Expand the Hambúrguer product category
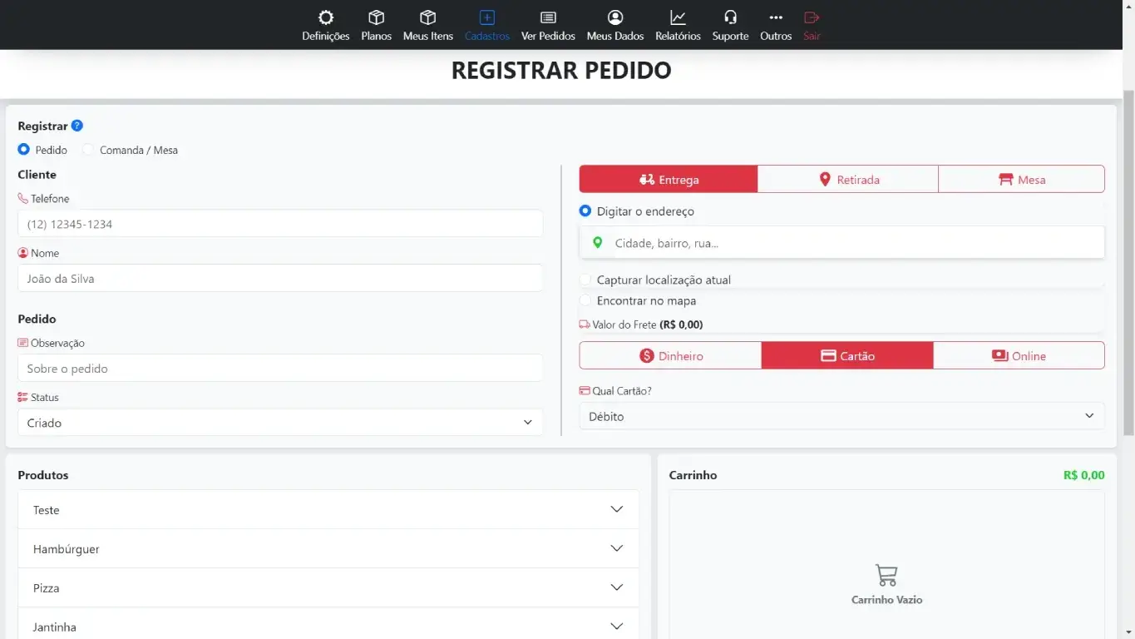This screenshot has height=639, width=1135. 328,549
